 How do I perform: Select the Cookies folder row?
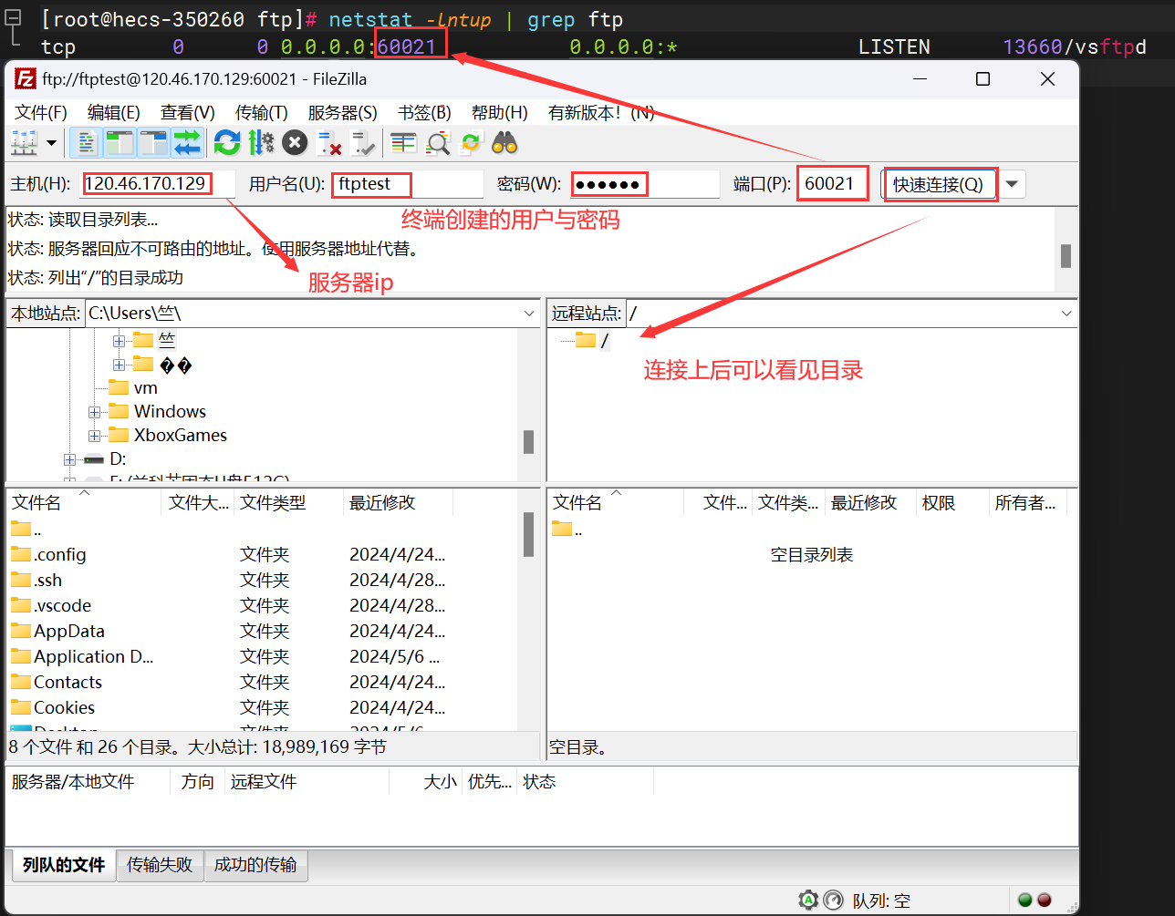pyautogui.click(x=263, y=707)
